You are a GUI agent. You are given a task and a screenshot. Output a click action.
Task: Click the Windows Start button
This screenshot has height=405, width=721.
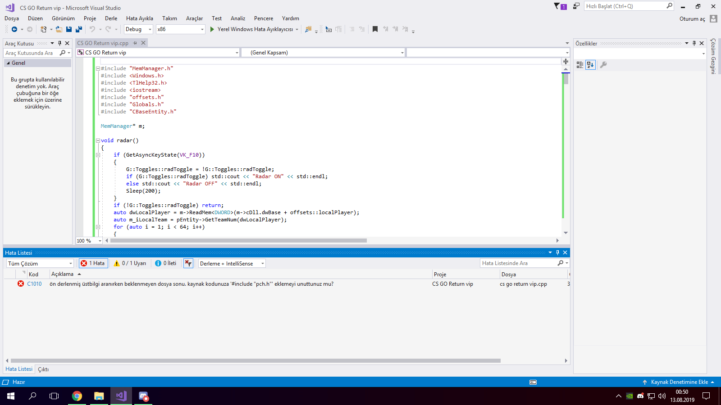[x=11, y=396]
